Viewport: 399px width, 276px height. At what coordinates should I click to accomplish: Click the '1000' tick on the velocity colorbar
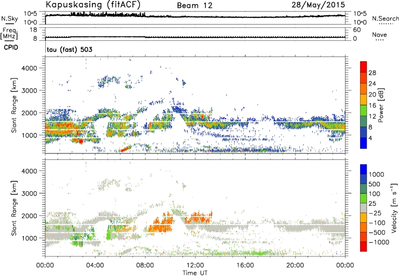click(376, 174)
